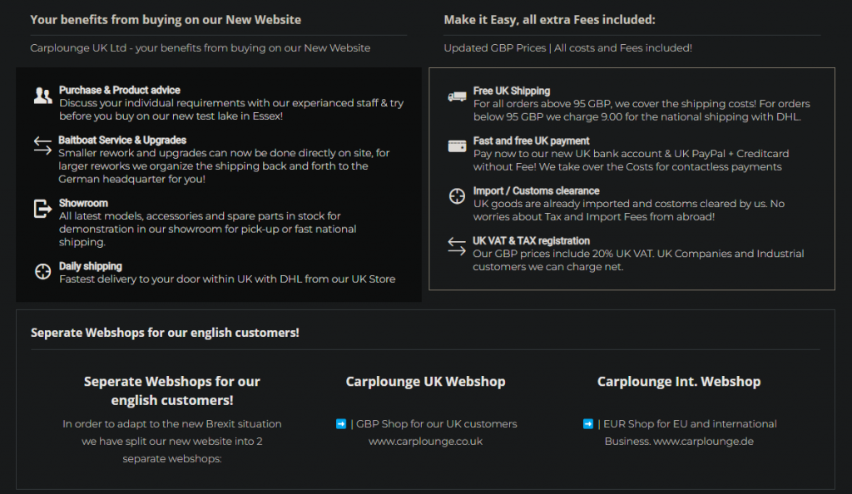This screenshot has height=494, width=852.
Task: Open the www.carplounge.de link
Action: (x=703, y=442)
